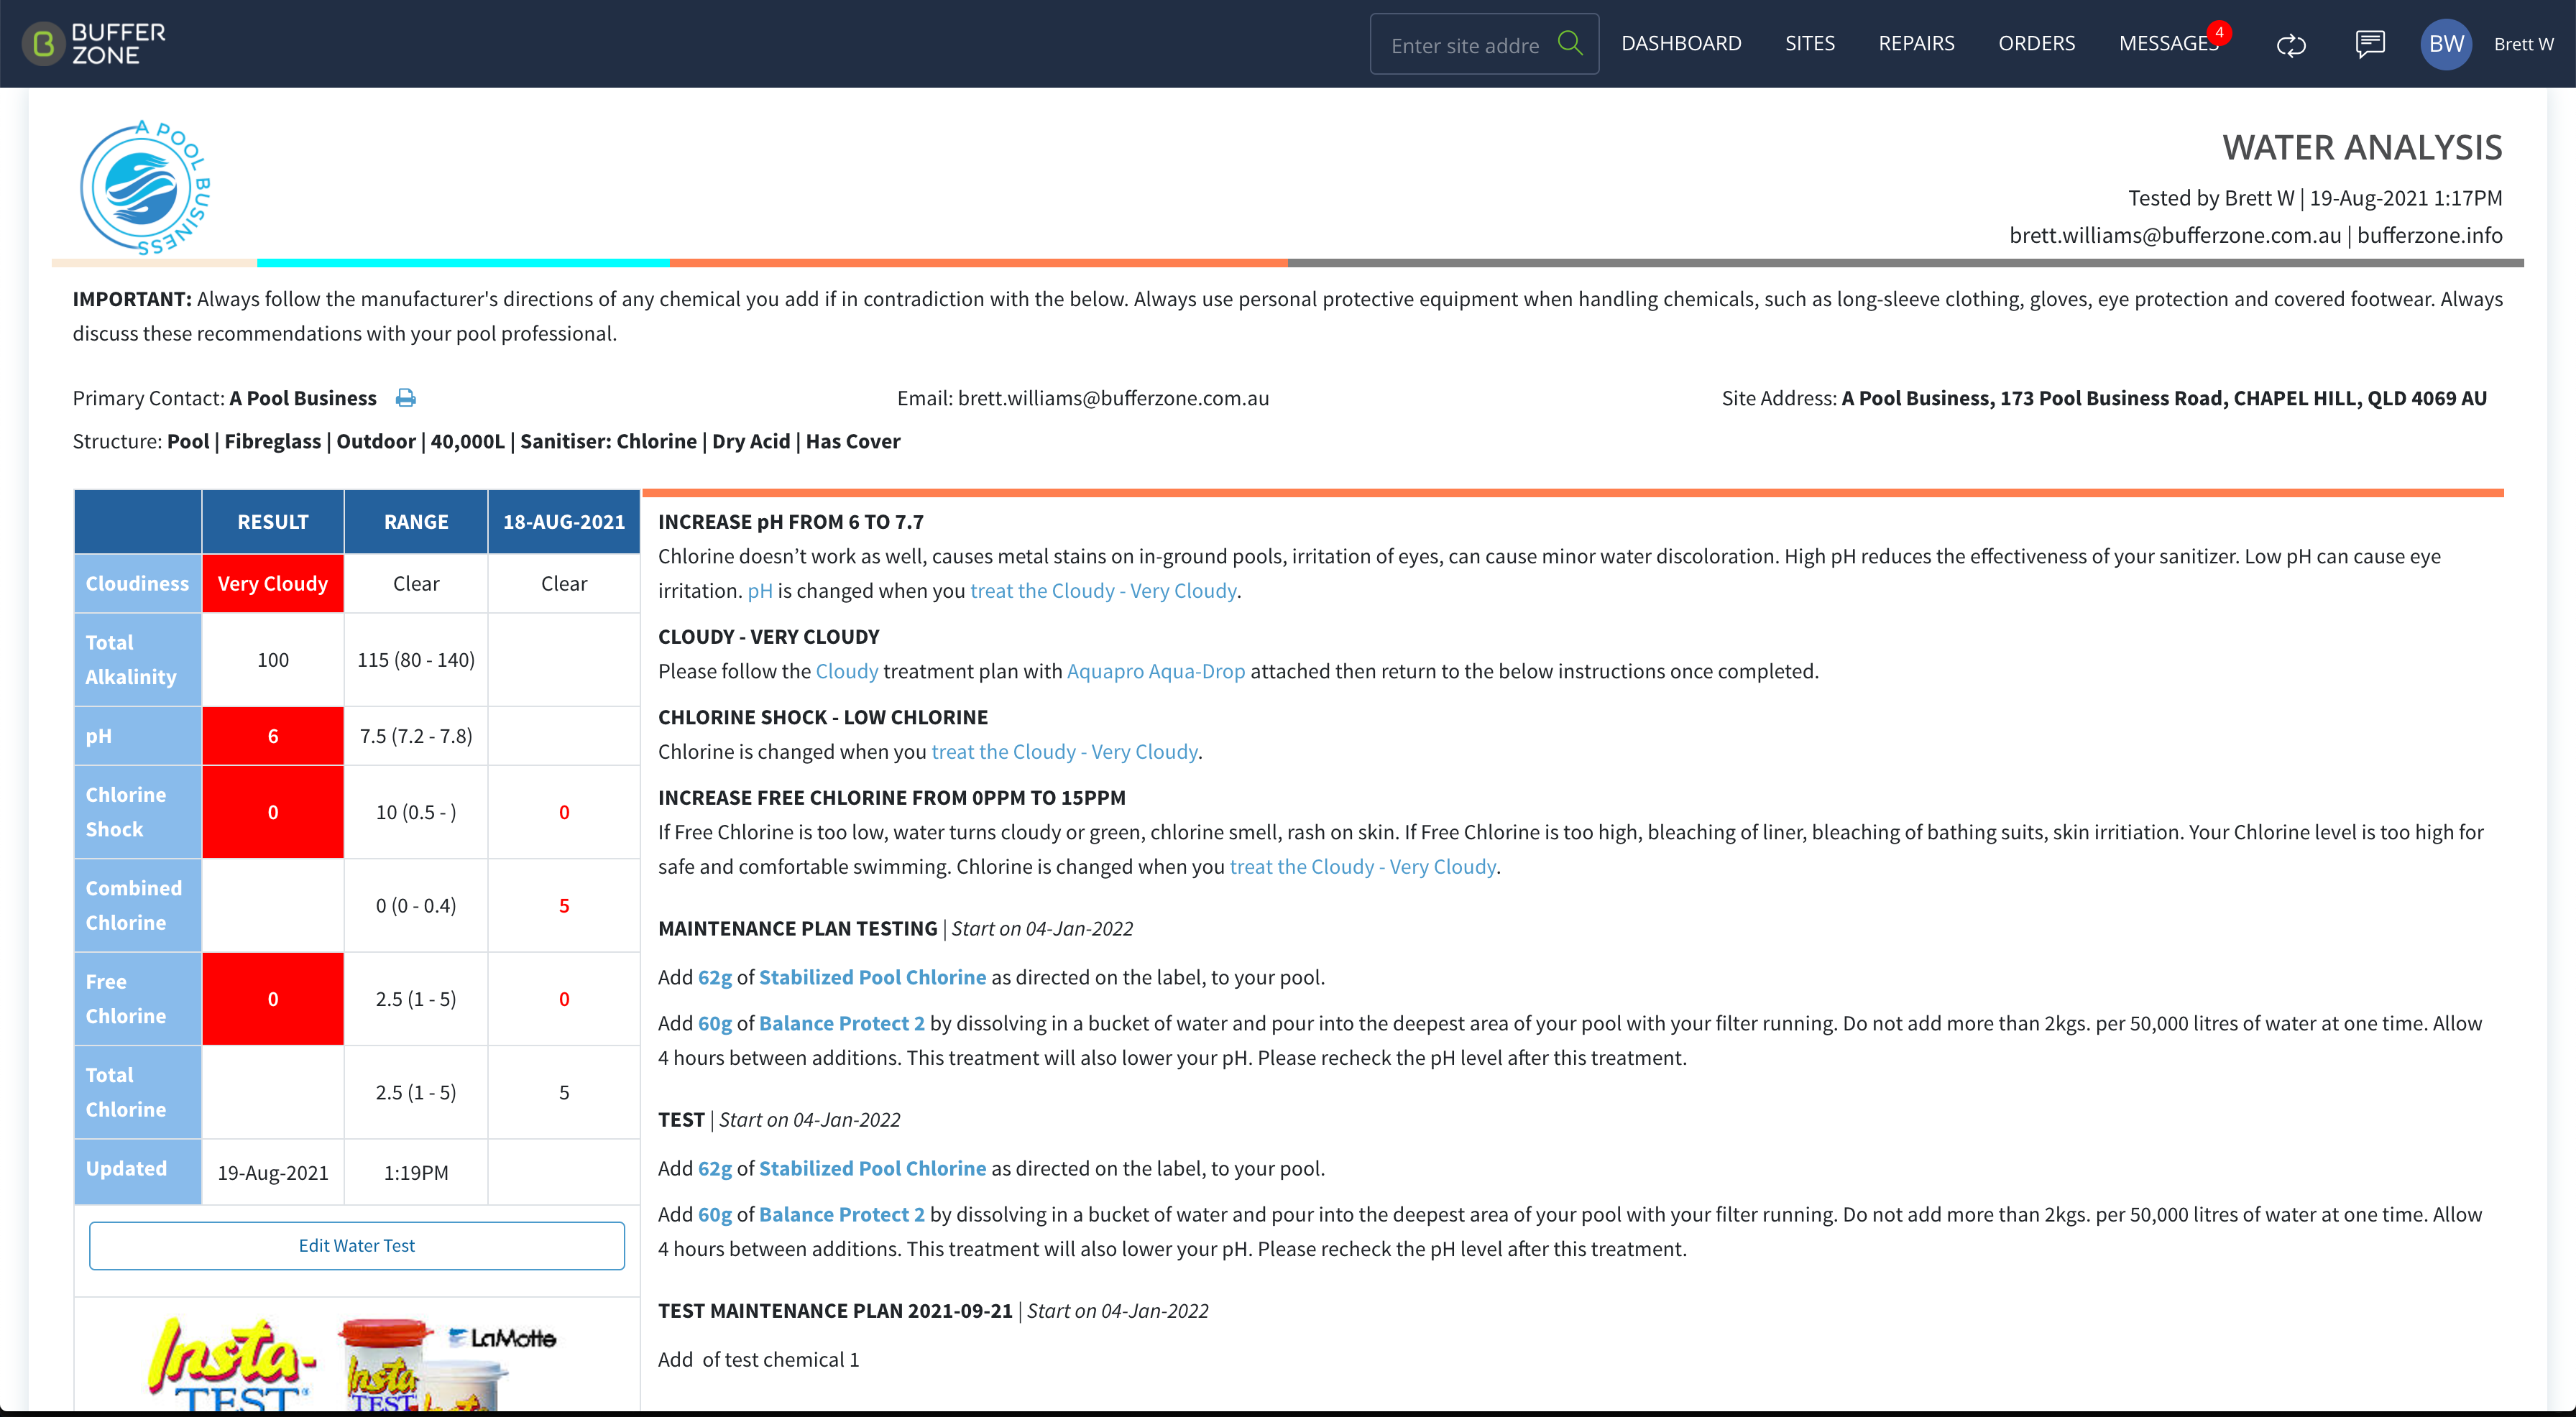Viewport: 2576px width, 1417px height.
Task: Click the sync refresh icon
Action: [2291, 44]
